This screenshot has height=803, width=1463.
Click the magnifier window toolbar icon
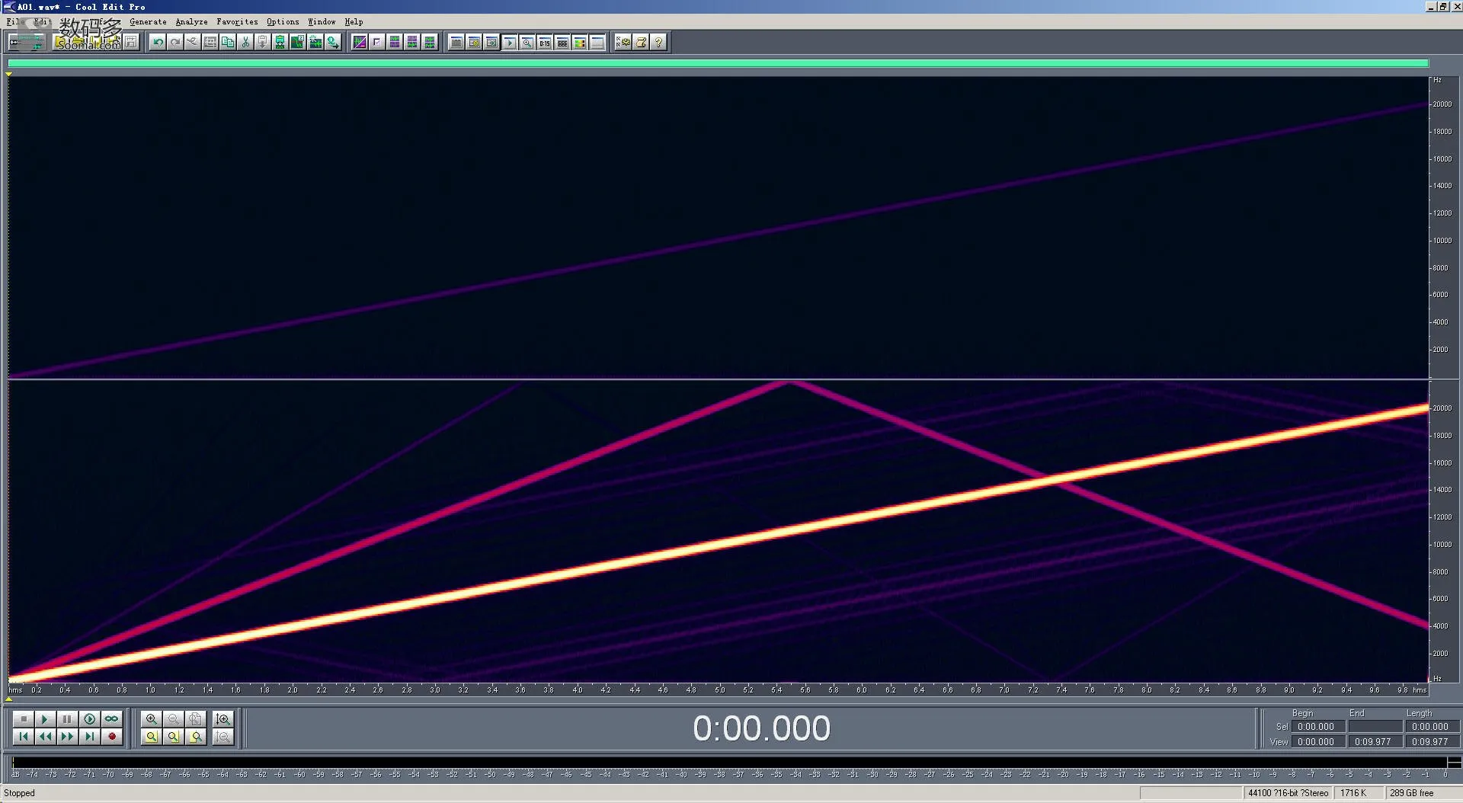pos(527,43)
